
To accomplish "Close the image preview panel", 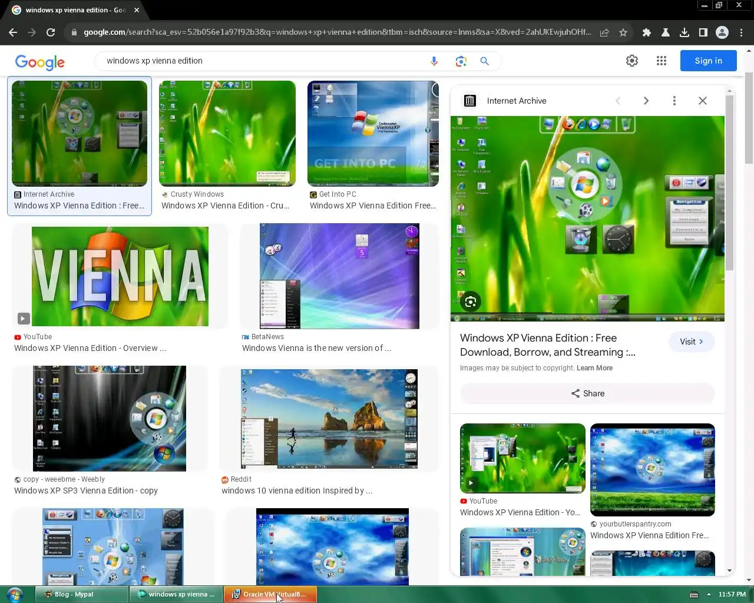I will coord(703,101).
